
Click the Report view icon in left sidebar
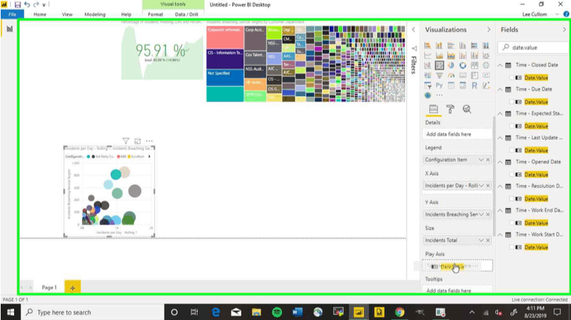click(9, 29)
